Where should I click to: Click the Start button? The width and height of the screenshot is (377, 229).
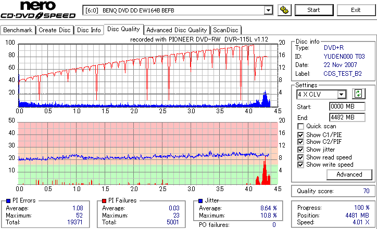[x=314, y=10]
